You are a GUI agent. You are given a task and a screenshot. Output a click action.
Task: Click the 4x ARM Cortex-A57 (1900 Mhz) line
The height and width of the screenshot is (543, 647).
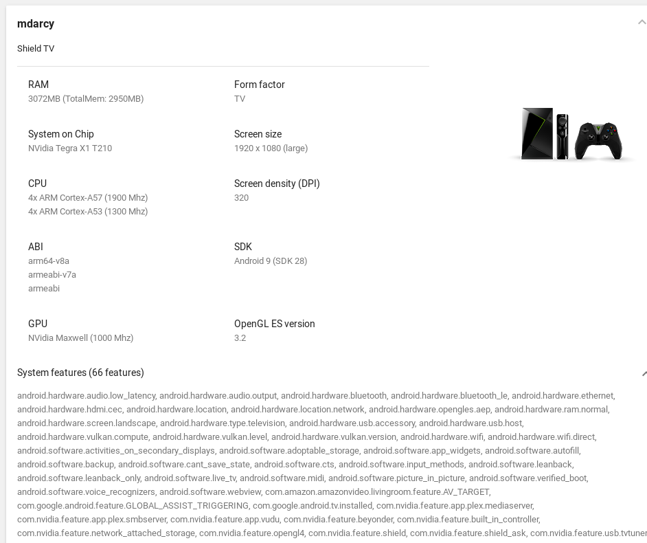(x=88, y=198)
